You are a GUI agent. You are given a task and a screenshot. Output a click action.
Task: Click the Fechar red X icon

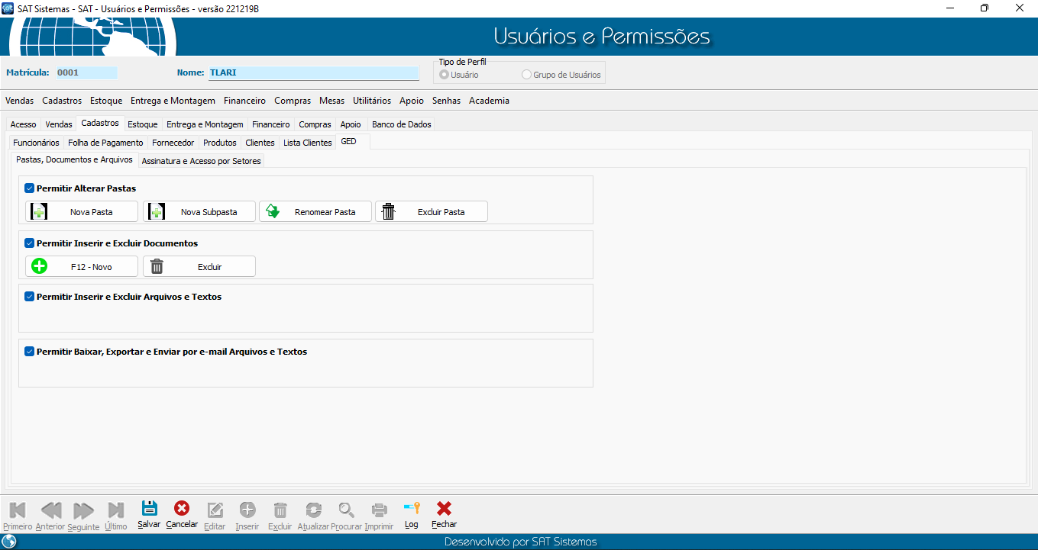[444, 510]
